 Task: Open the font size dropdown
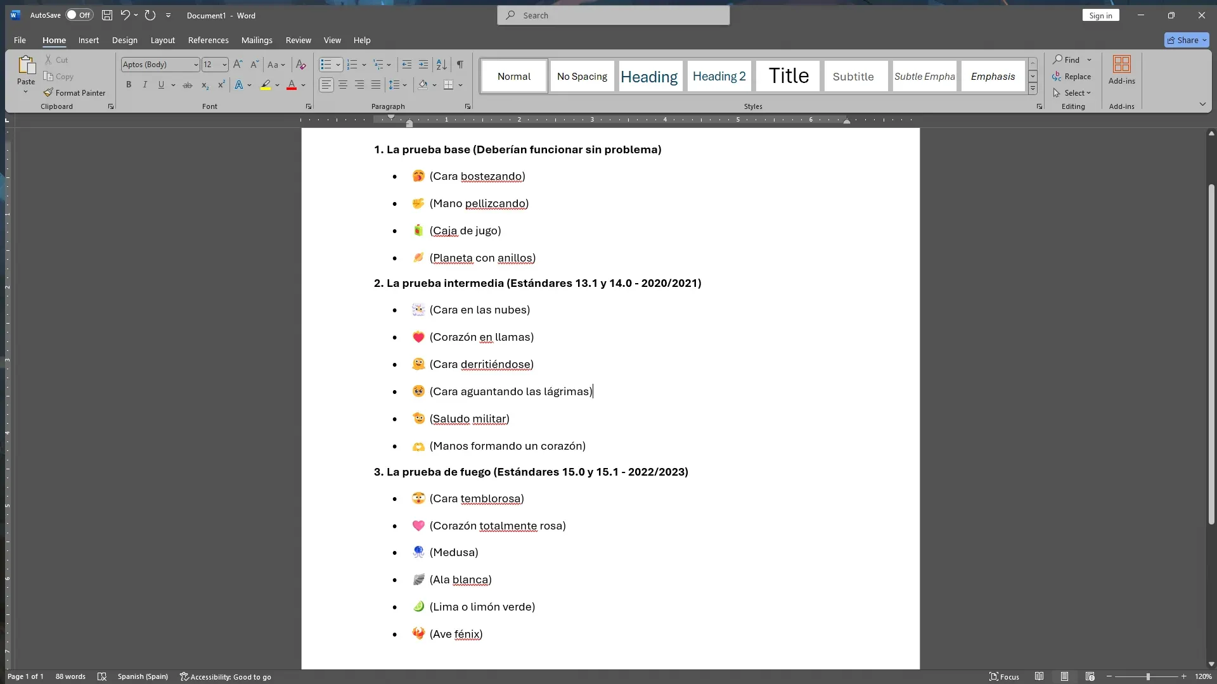[x=224, y=65]
